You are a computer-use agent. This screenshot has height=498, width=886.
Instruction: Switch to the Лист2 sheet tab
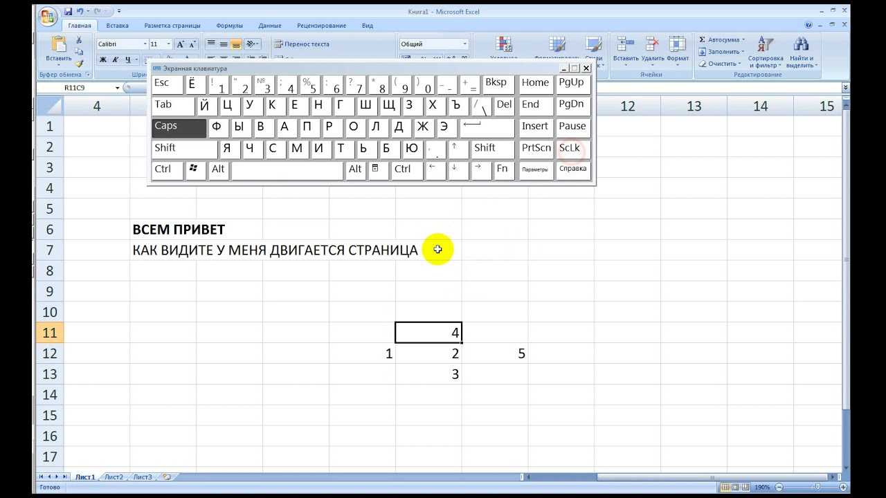click(x=114, y=477)
